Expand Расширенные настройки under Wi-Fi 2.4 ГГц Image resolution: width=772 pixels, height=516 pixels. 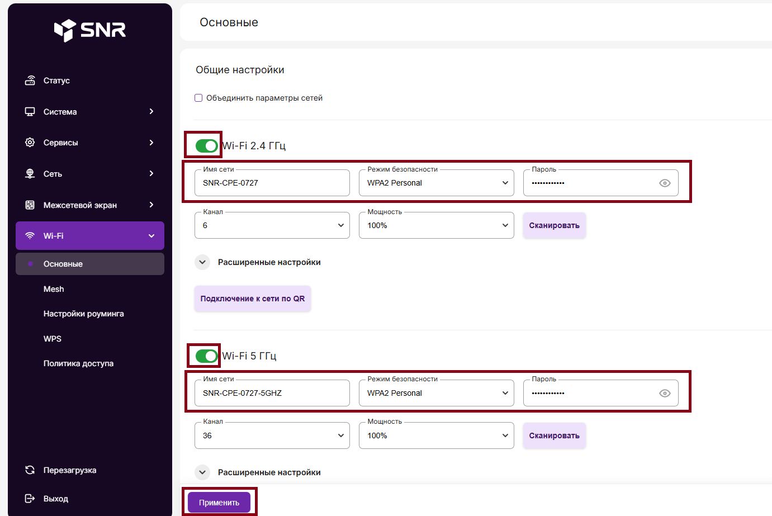coord(202,262)
